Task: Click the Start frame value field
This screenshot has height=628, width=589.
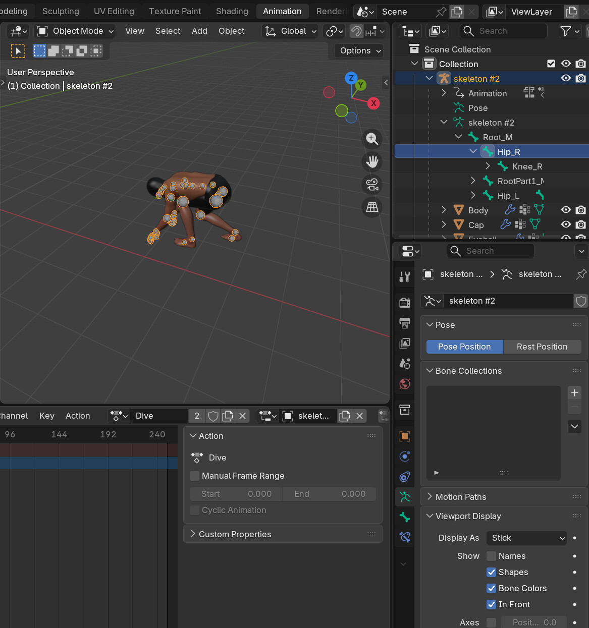Action: 236,494
